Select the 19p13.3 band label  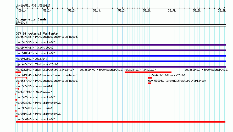click(x=21, y=23)
